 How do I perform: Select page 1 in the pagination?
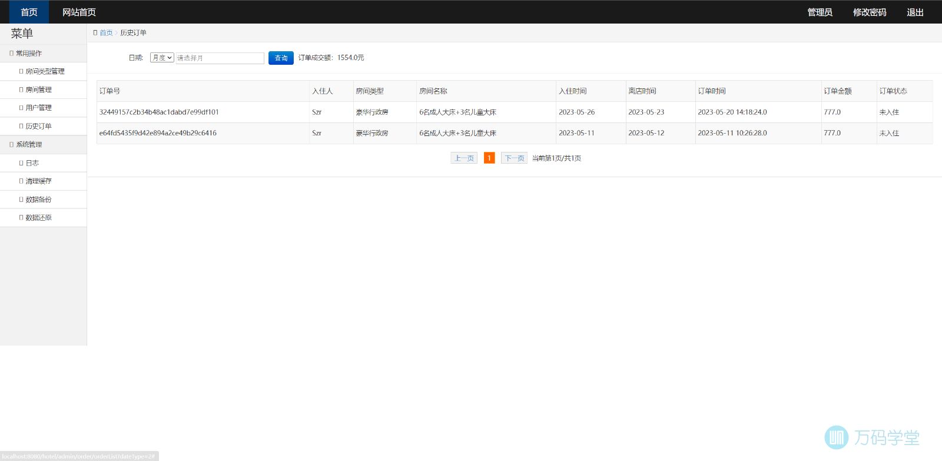click(x=489, y=158)
